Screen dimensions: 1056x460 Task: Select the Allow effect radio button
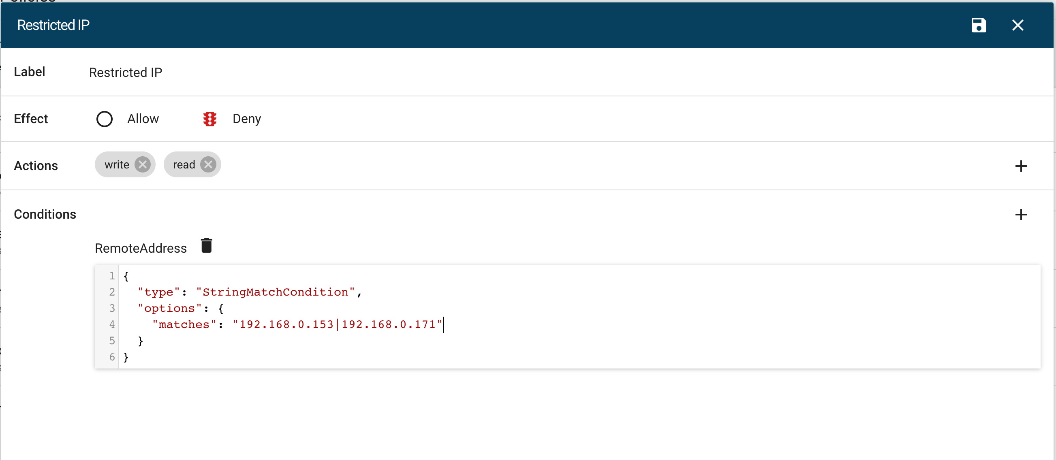point(105,119)
